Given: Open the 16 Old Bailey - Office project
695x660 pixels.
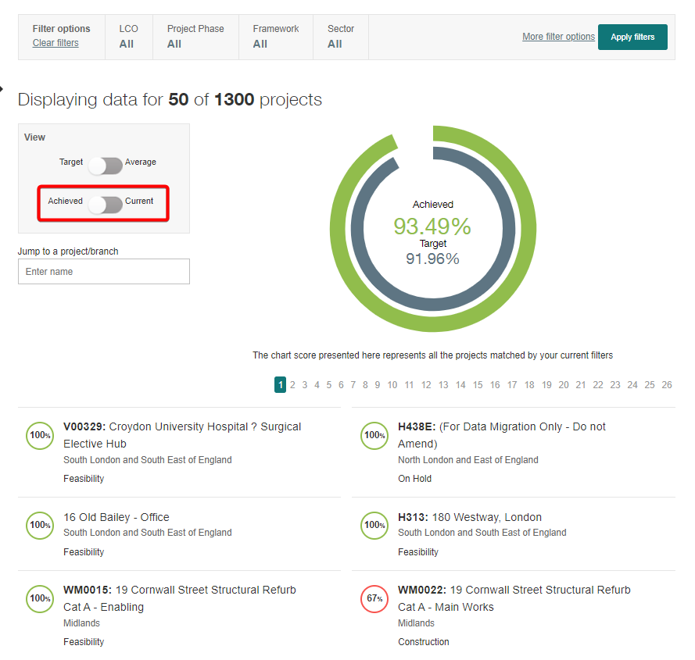Looking at the screenshot, I should [x=116, y=517].
